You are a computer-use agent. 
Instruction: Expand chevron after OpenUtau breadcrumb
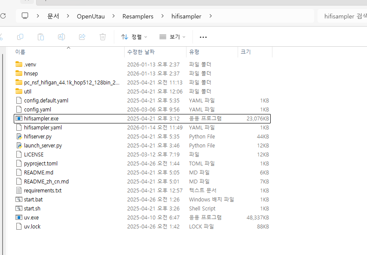[113, 16]
